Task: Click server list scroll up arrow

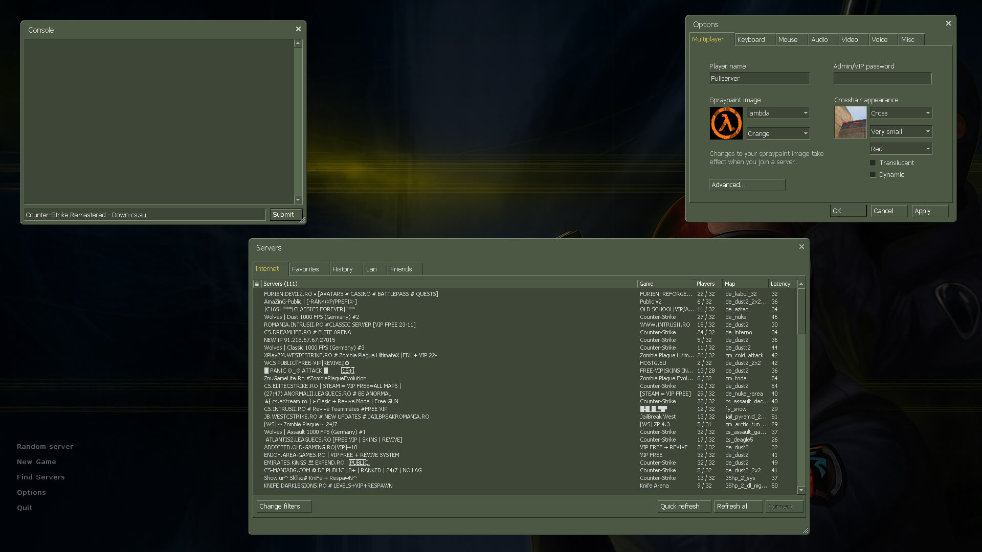Action: pos(801,284)
